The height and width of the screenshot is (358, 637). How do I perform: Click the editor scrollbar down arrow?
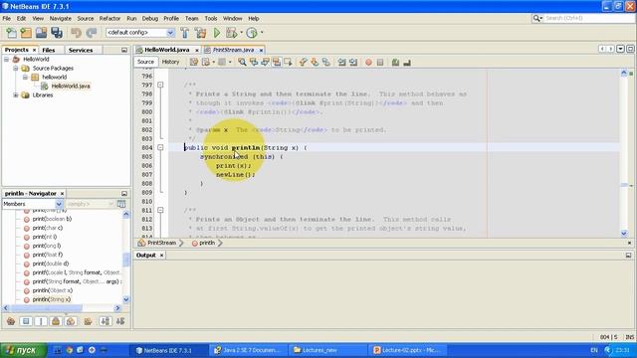[624, 234]
